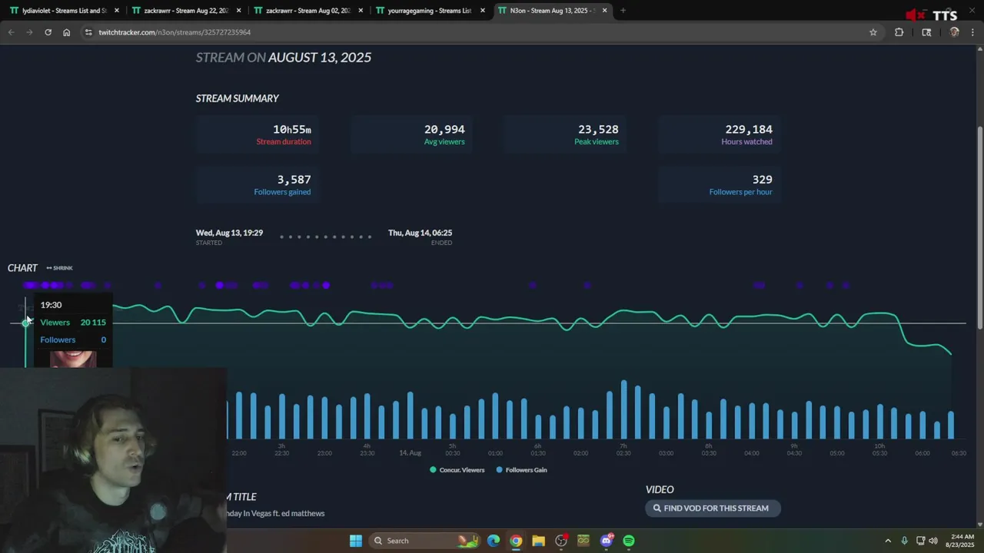Go forward in browser history
This screenshot has width=984, height=553.
(29, 32)
